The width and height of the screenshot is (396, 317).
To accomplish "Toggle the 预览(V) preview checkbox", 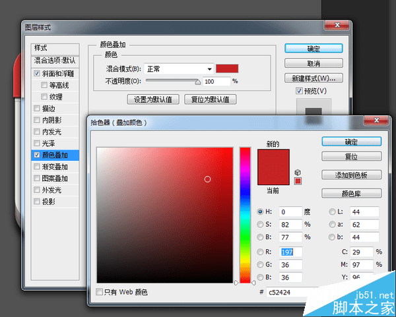I will pyautogui.click(x=299, y=91).
